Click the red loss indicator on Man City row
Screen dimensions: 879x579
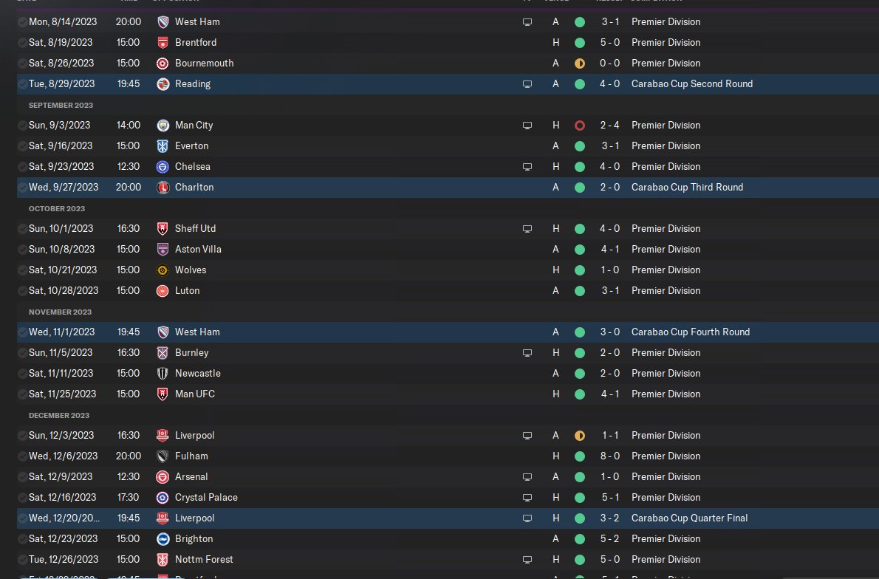pyautogui.click(x=580, y=126)
